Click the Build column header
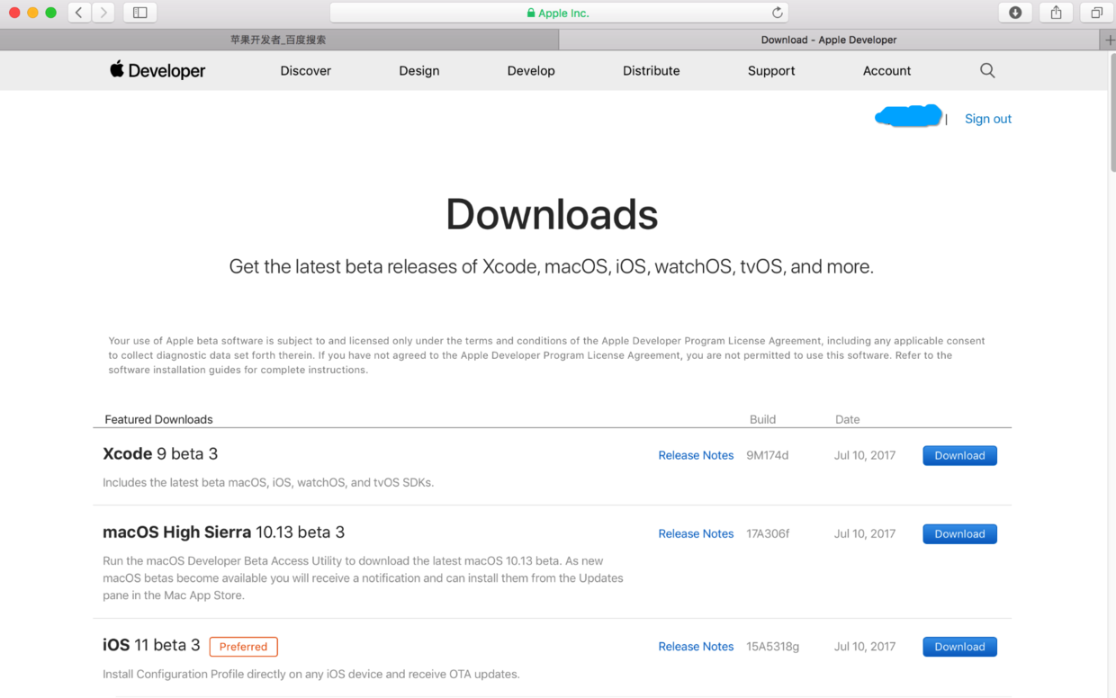 (762, 419)
